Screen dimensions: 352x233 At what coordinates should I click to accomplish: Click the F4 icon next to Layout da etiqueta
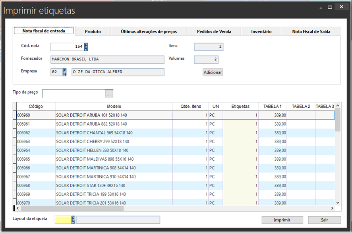coord(73,220)
